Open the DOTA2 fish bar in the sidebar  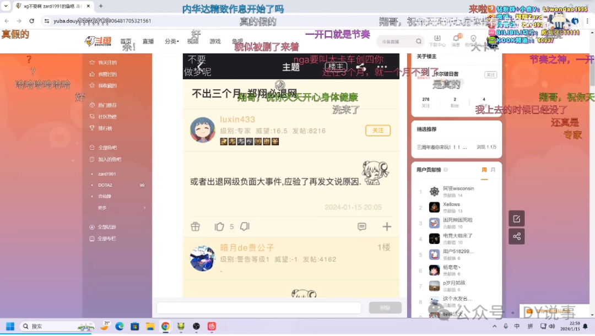pos(105,185)
